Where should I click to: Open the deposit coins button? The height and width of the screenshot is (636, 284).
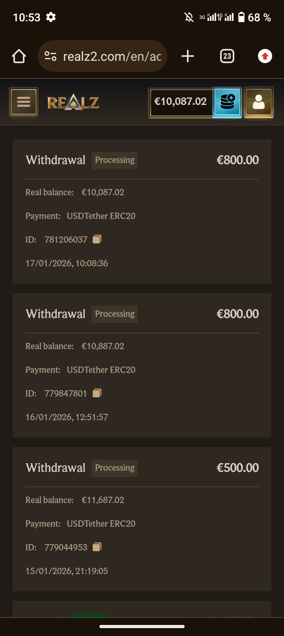click(x=227, y=102)
